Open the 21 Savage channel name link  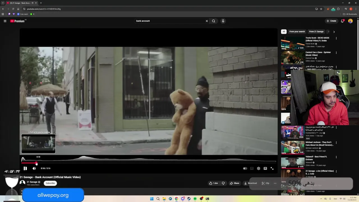(x=32, y=182)
